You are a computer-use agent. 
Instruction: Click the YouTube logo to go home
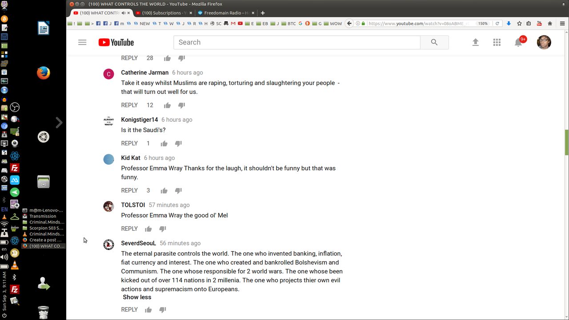coord(116,42)
